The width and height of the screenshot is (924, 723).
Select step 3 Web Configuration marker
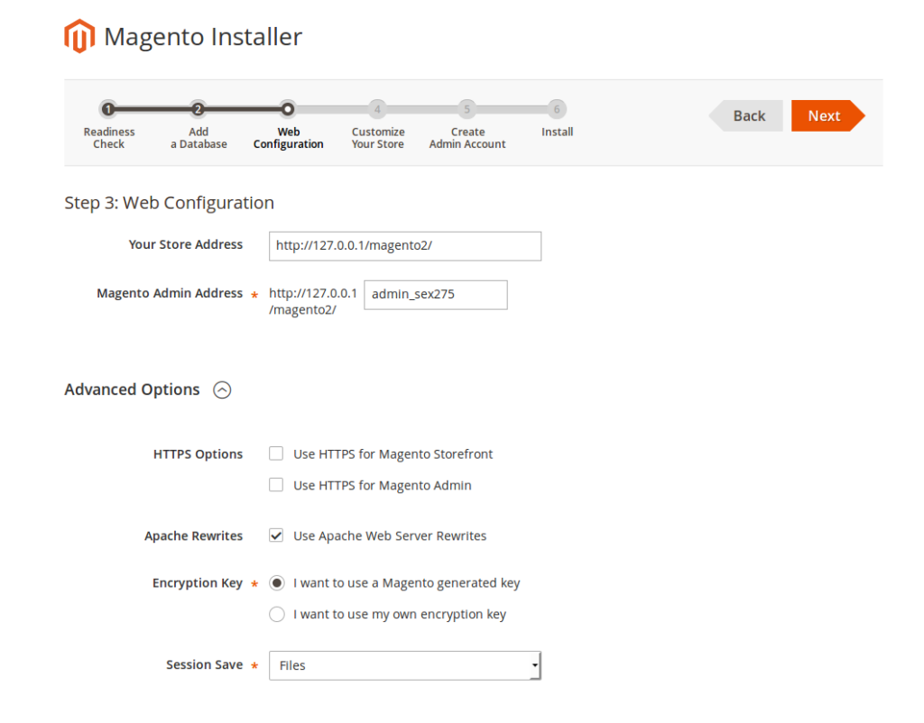(x=288, y=109)
